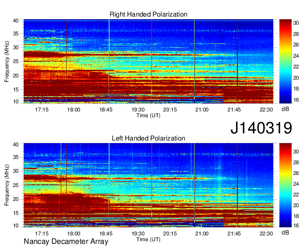Click the Left Handed spectrogram dB color bar

[285, 185]
